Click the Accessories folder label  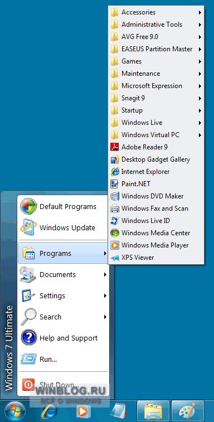[138, 12]
